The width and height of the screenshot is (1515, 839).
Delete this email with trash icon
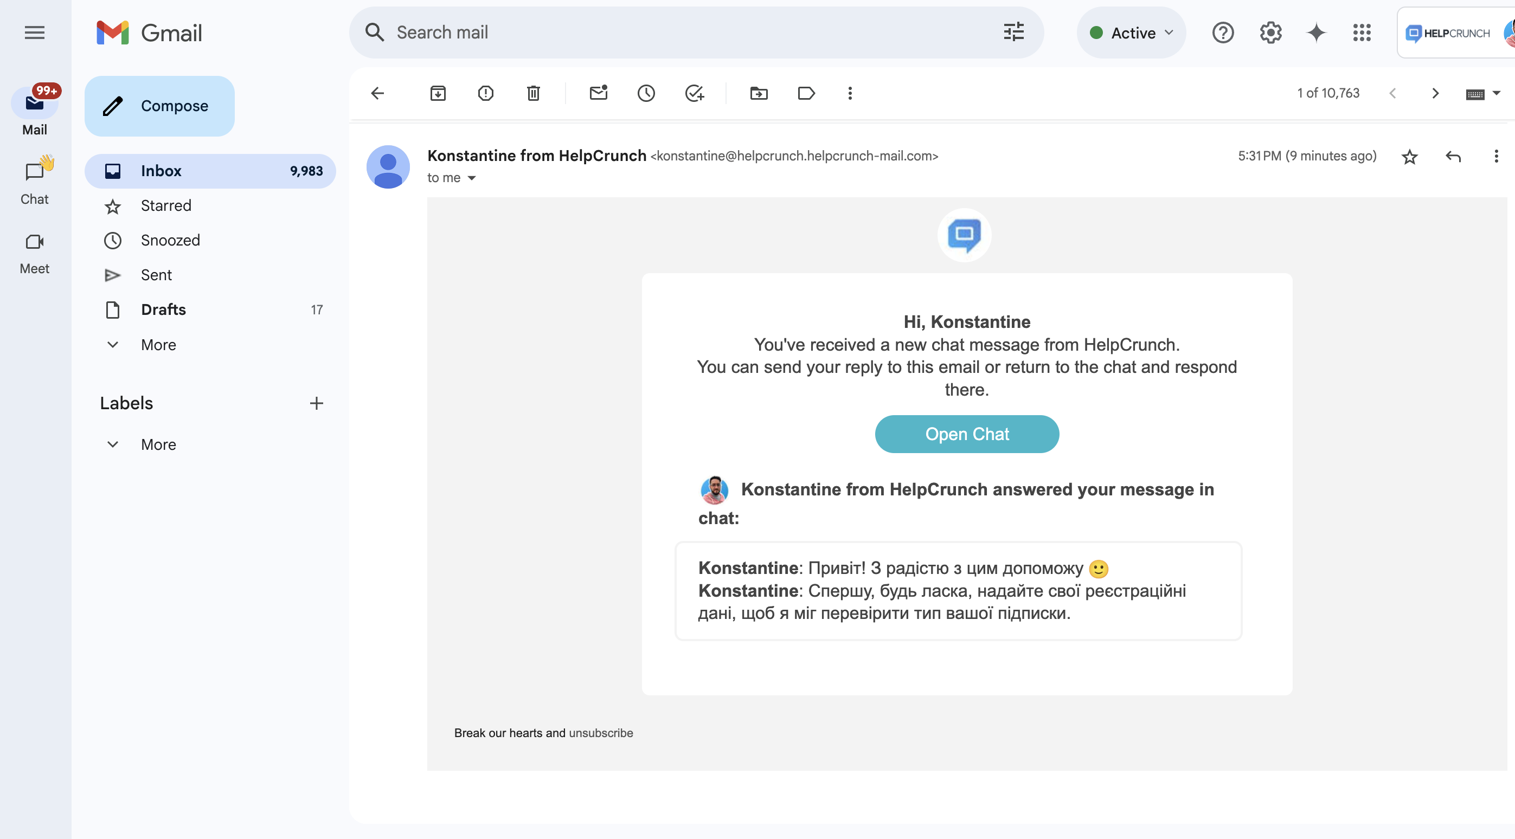click(x=534, y=93)
